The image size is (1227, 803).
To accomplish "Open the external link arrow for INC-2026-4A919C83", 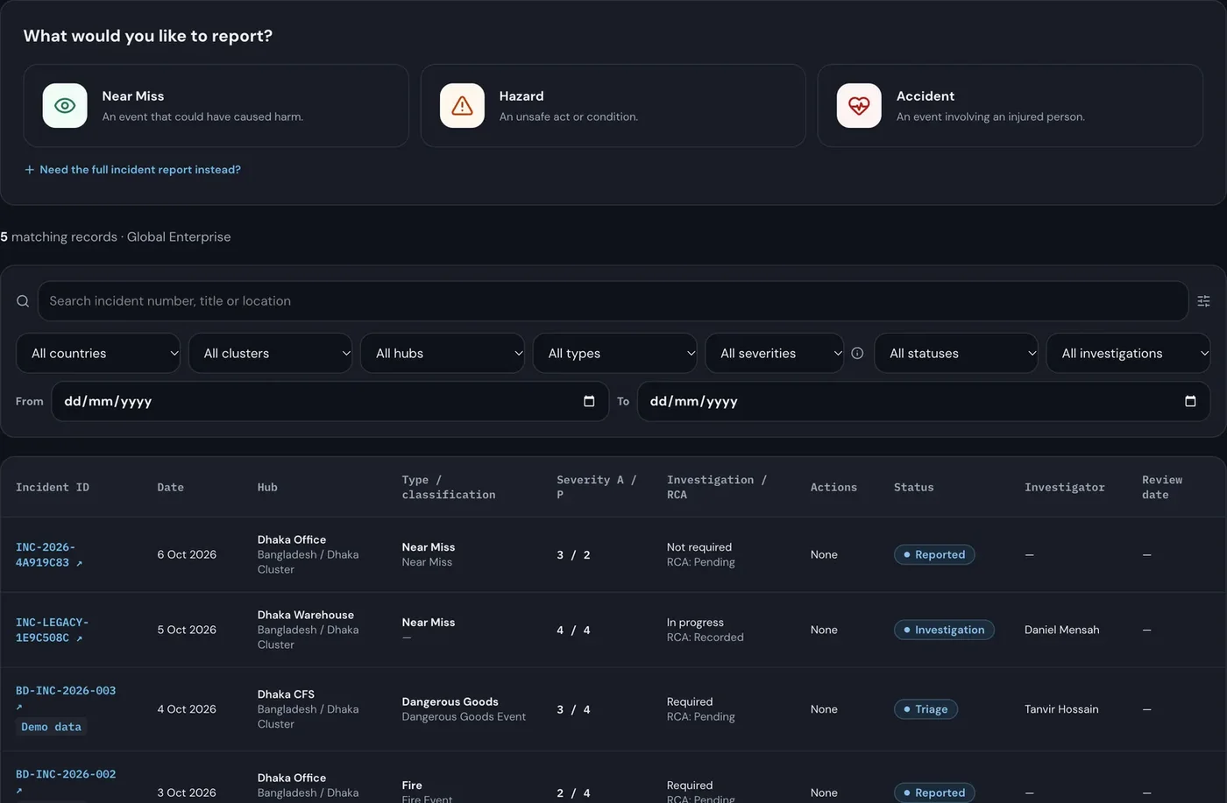I will coord(79,563).
